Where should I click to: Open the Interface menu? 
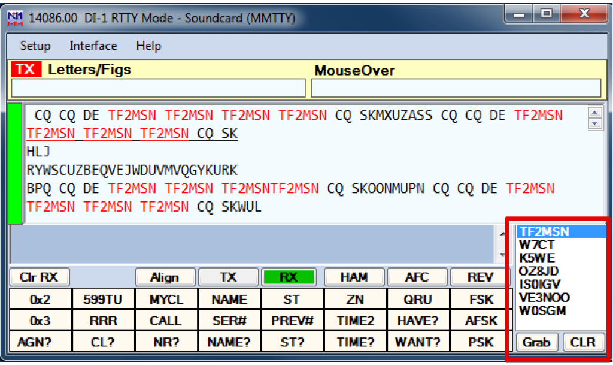click(x=93, y=46)
